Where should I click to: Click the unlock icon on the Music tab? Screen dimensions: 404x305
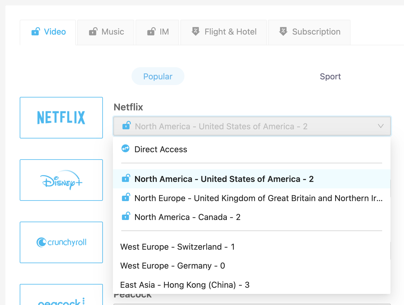click(x=93, y=31)
